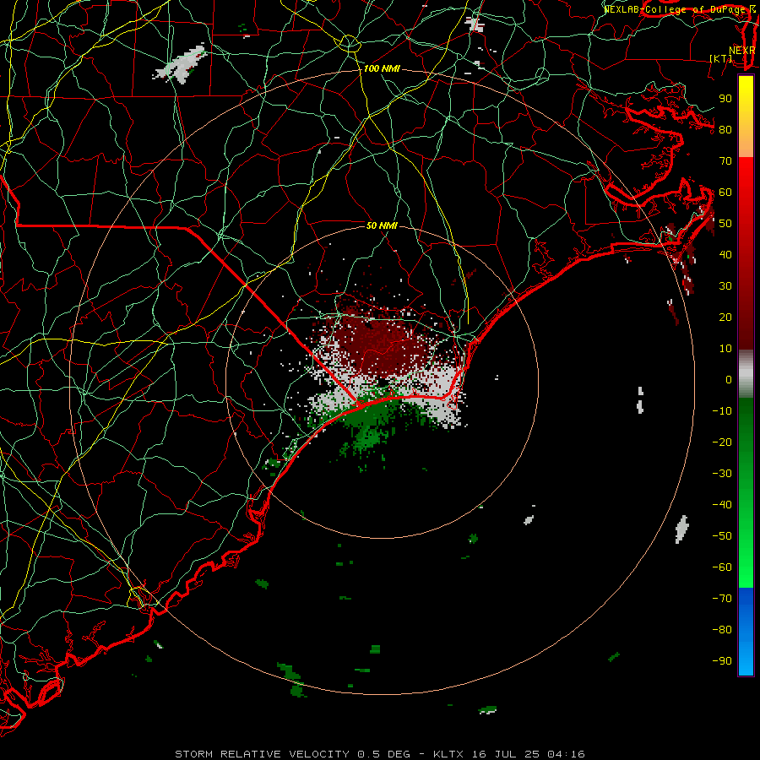This screenshot has width=760, height=760.
Task: Click the positive "40" velocity scale label
Action: click(725, 255)
